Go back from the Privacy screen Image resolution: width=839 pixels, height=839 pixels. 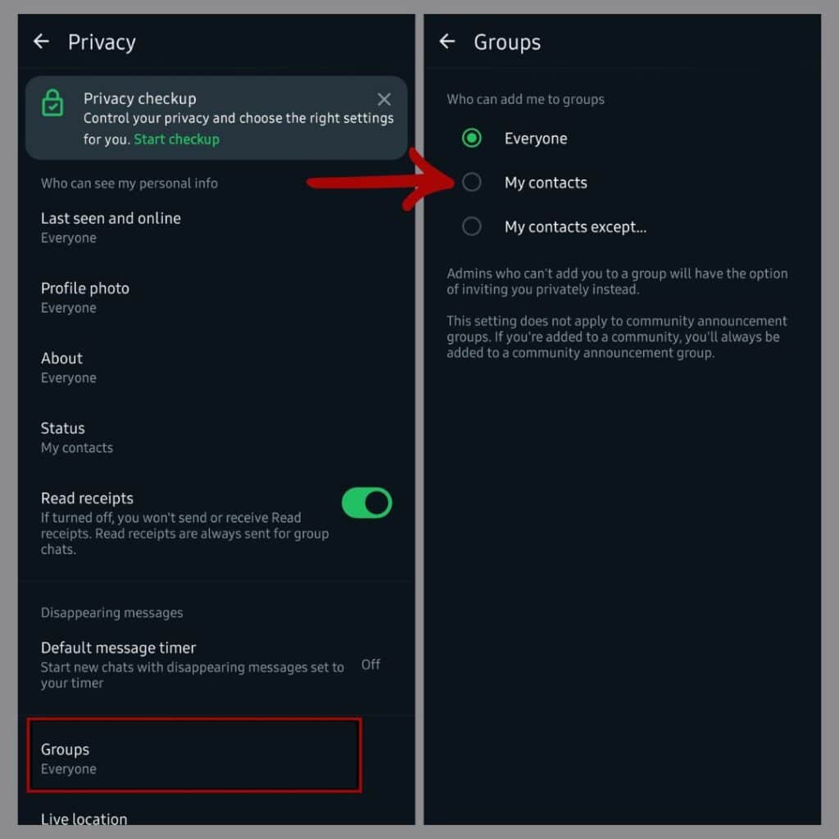[41, 41]
